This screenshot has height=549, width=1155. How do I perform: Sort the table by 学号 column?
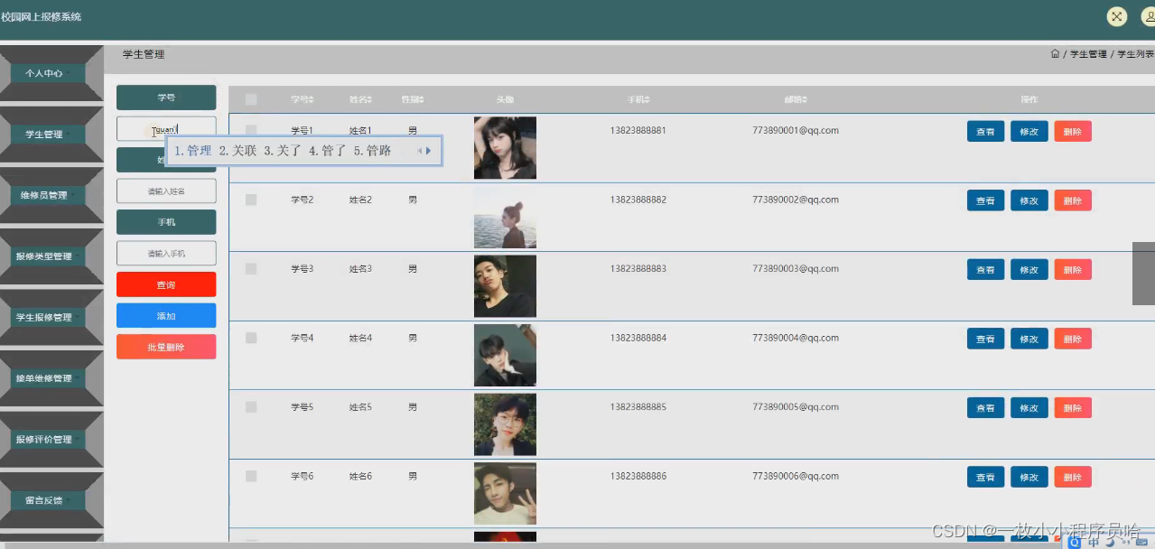click(x=302, y=99)
